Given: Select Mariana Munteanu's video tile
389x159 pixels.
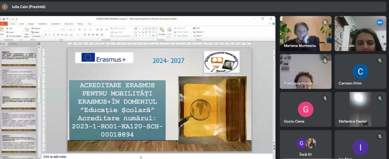Looking at the screenshot, I should coord(305,33).
